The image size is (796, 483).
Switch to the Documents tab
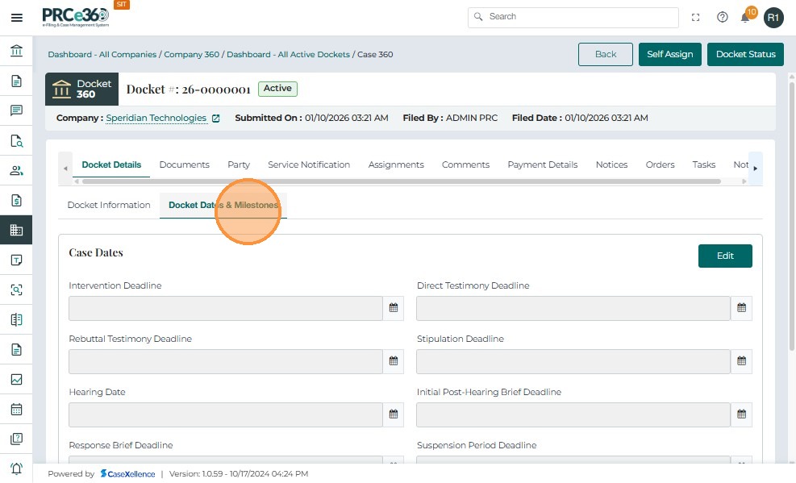(184, 164)
